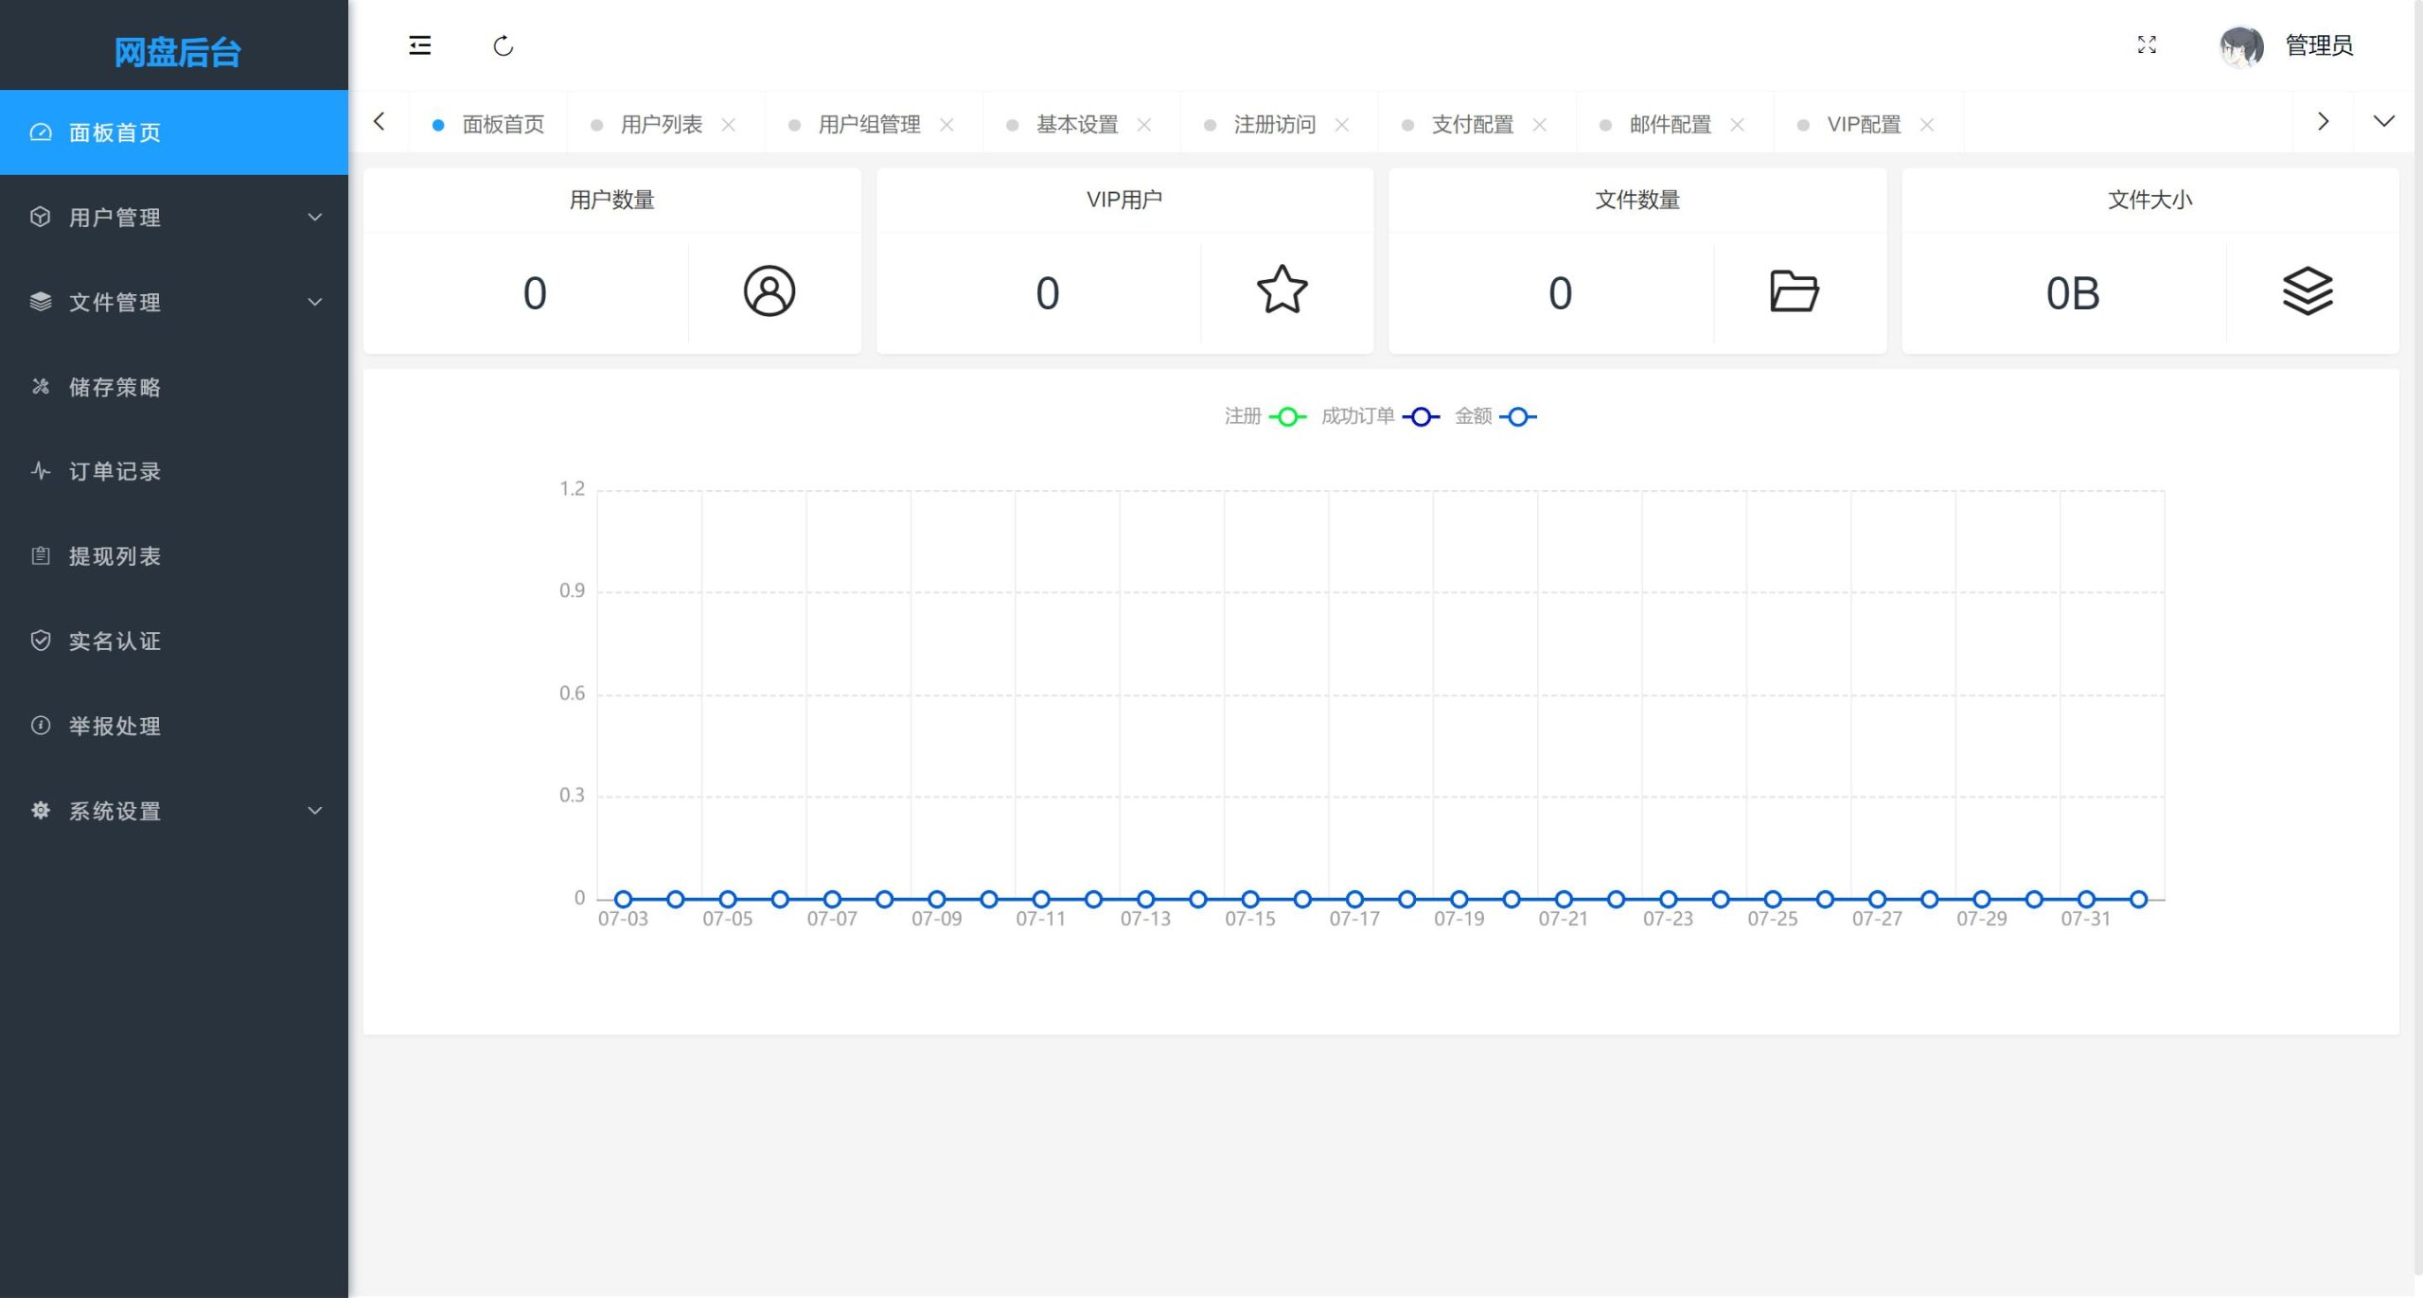This screenshot has width=2423, height=1298.
Task: Open 提现列表 menu item
Action: [174, 556]
